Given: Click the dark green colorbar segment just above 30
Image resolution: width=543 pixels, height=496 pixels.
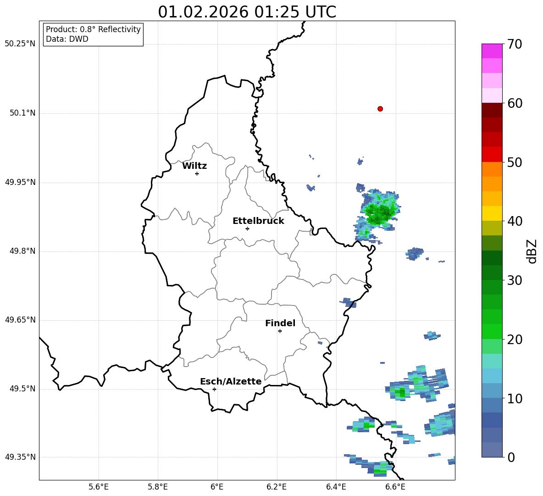Looking at the screenshot, I should (x=492, y=273).
